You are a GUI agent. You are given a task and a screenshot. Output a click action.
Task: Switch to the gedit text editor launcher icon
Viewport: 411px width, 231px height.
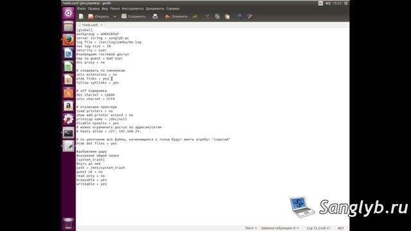tap(69, 146)
